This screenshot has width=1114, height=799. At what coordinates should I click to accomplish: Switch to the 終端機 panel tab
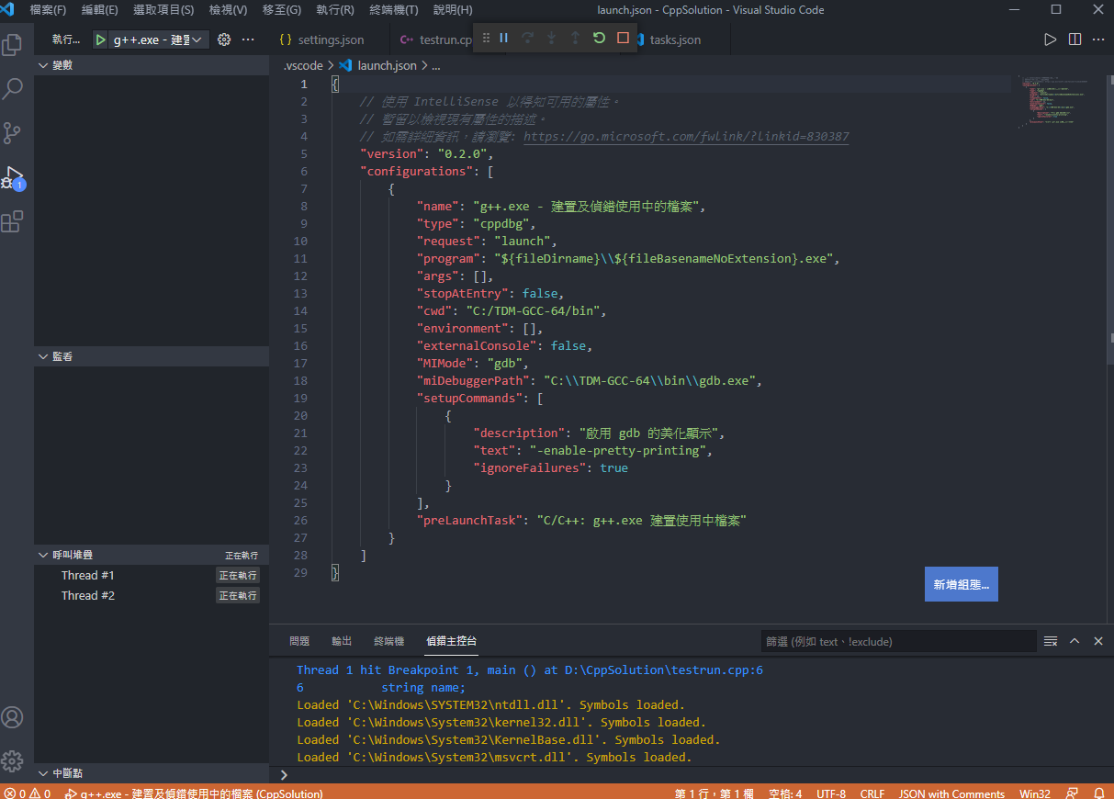point(388,641)
